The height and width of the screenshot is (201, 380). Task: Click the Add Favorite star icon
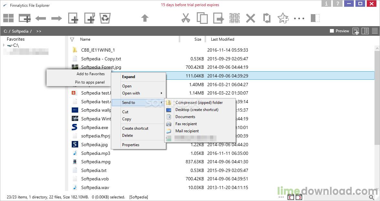coord(283,18)
